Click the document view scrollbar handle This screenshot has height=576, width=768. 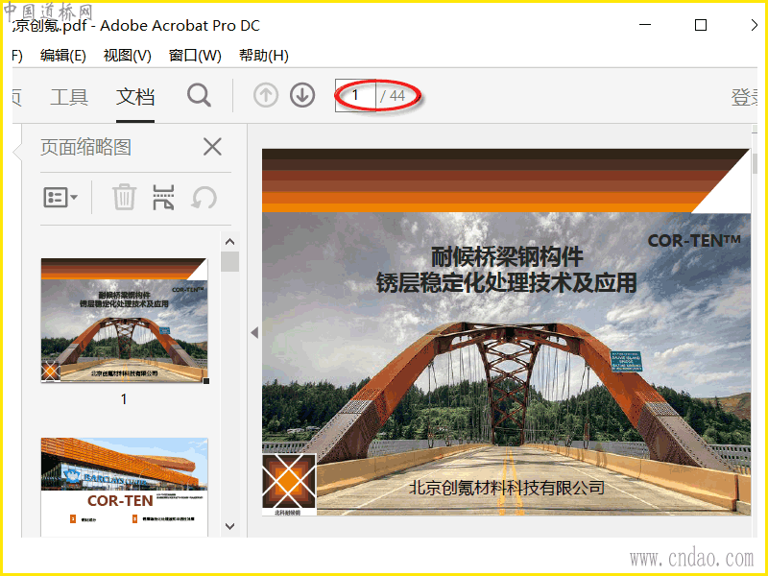click(755, 163)
